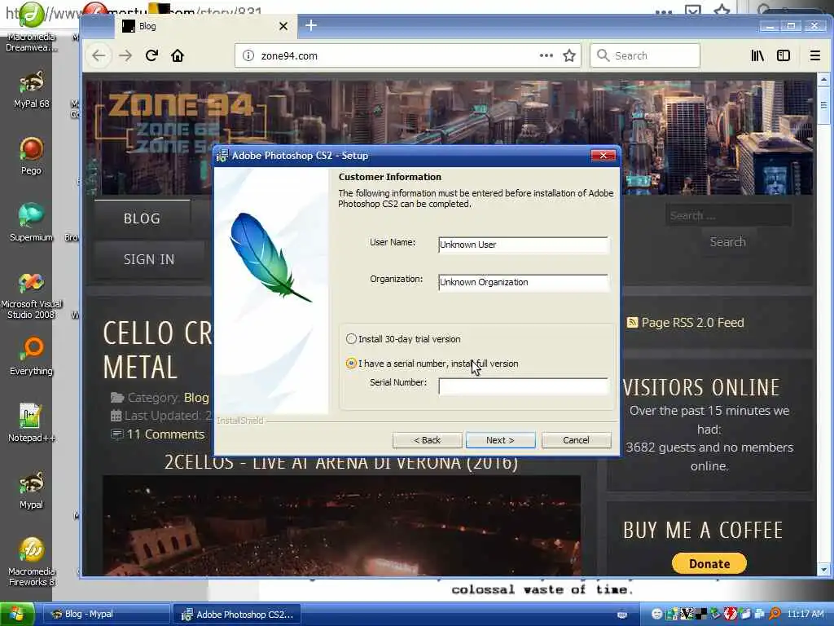Image resolution: width=834 pixels, height=626 pixels.
Task: Open the browser home page
Action: tap(178, 55)
